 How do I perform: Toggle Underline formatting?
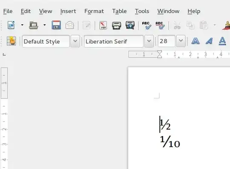click(x=222, y=41)
